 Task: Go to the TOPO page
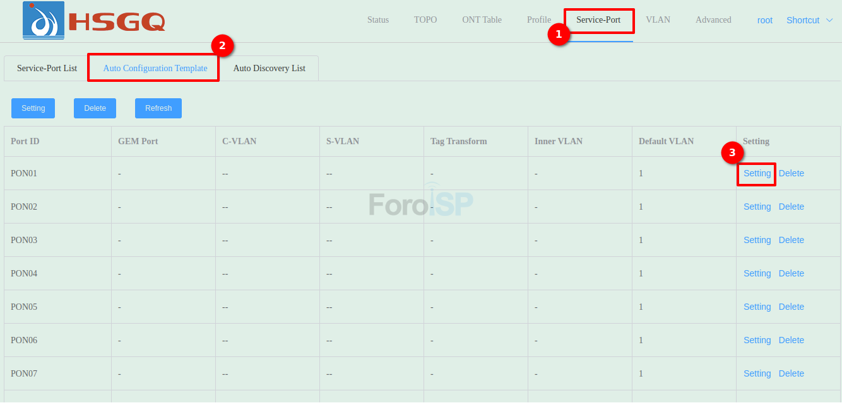point(425,20)
